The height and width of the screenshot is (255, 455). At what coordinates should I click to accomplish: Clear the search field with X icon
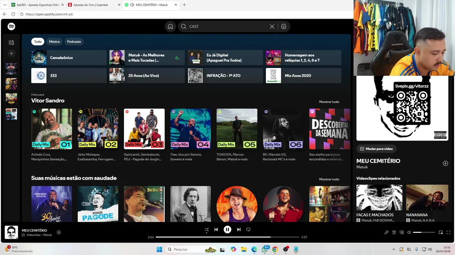click(x=272, y=27)
